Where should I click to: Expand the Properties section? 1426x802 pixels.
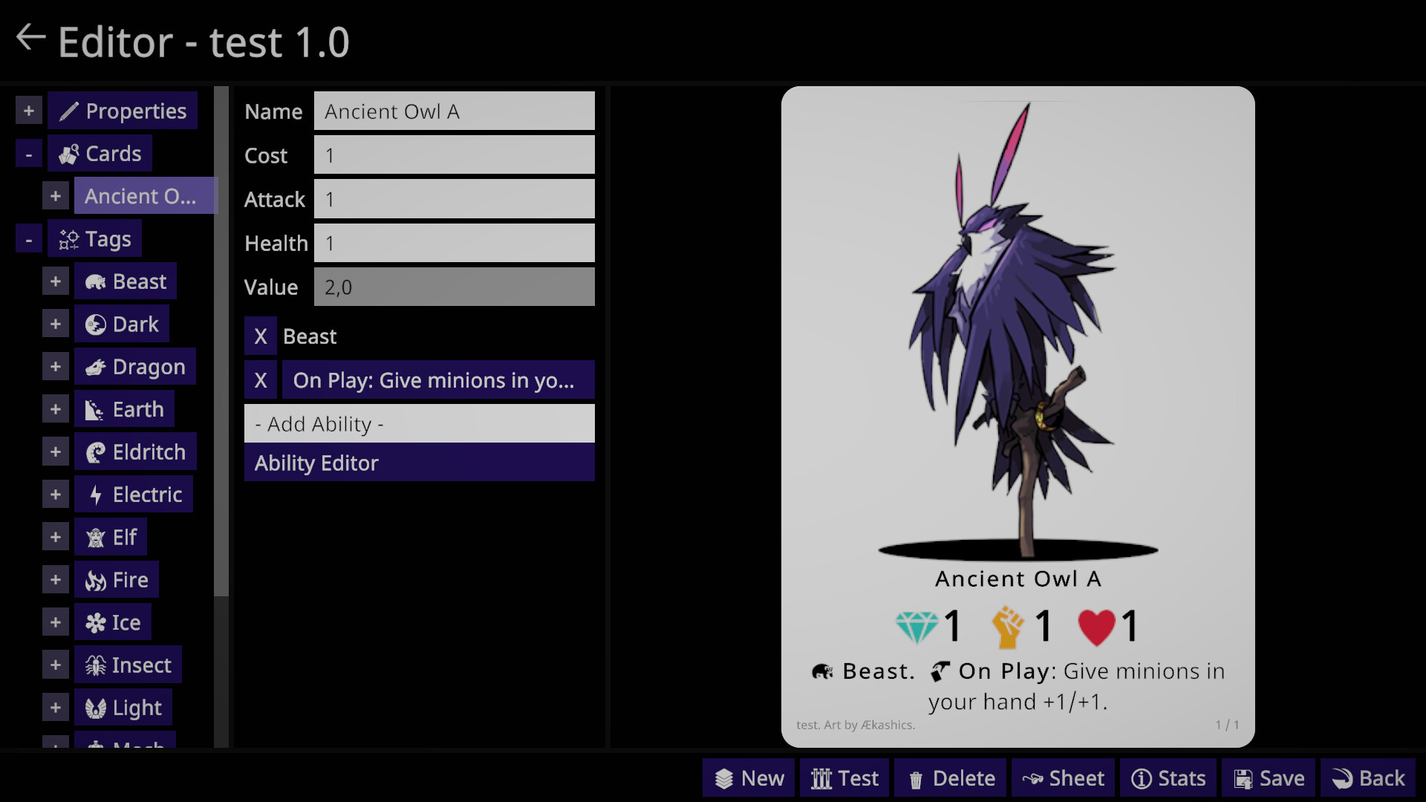(28, 110)
